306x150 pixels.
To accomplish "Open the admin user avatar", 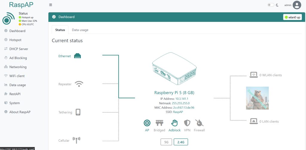I will [x=297, y=5].
